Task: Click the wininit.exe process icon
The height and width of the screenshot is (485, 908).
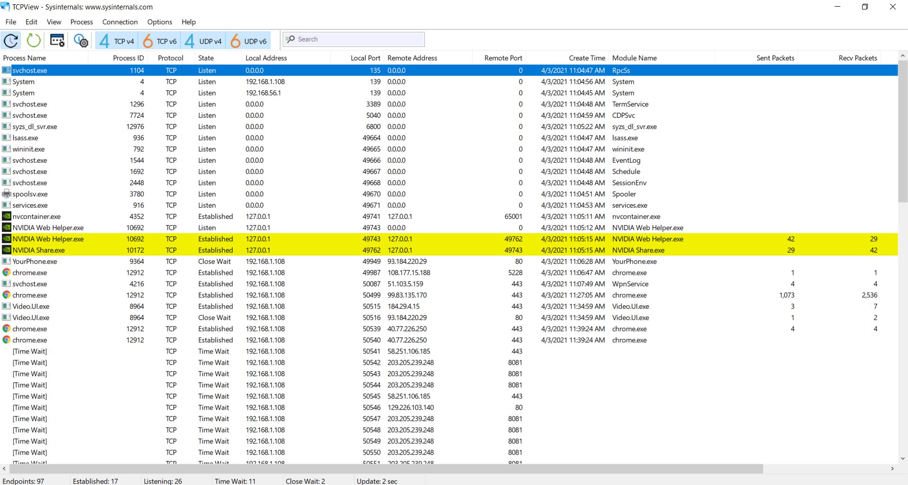Action: coord(7,149)
